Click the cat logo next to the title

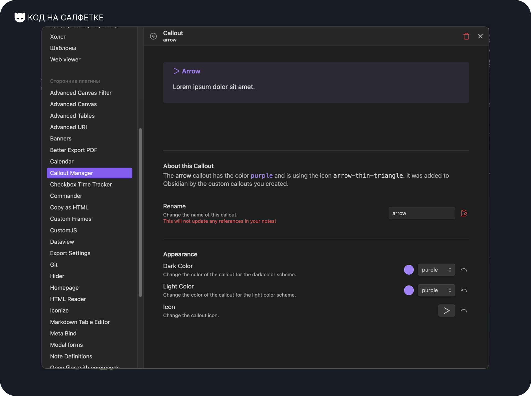[19, 17]
